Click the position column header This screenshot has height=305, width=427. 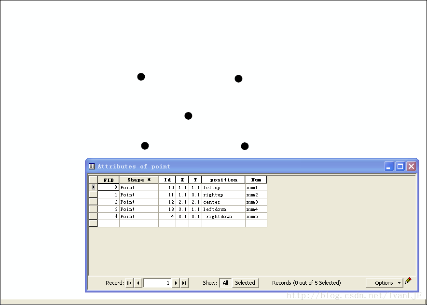tap(223, 180)
